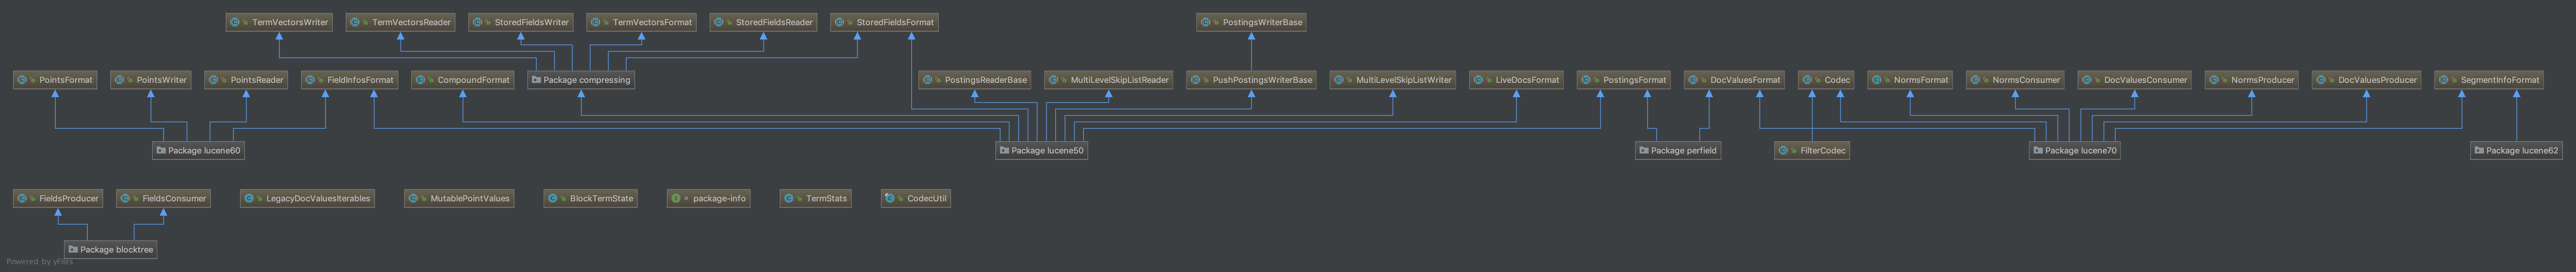Click the package-info node
Image resolution: width=2576 pixels, height=272 pixels.
709,199
